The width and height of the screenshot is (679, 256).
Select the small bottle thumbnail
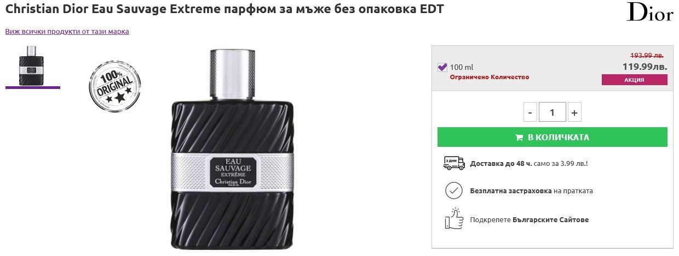point(33,64)
